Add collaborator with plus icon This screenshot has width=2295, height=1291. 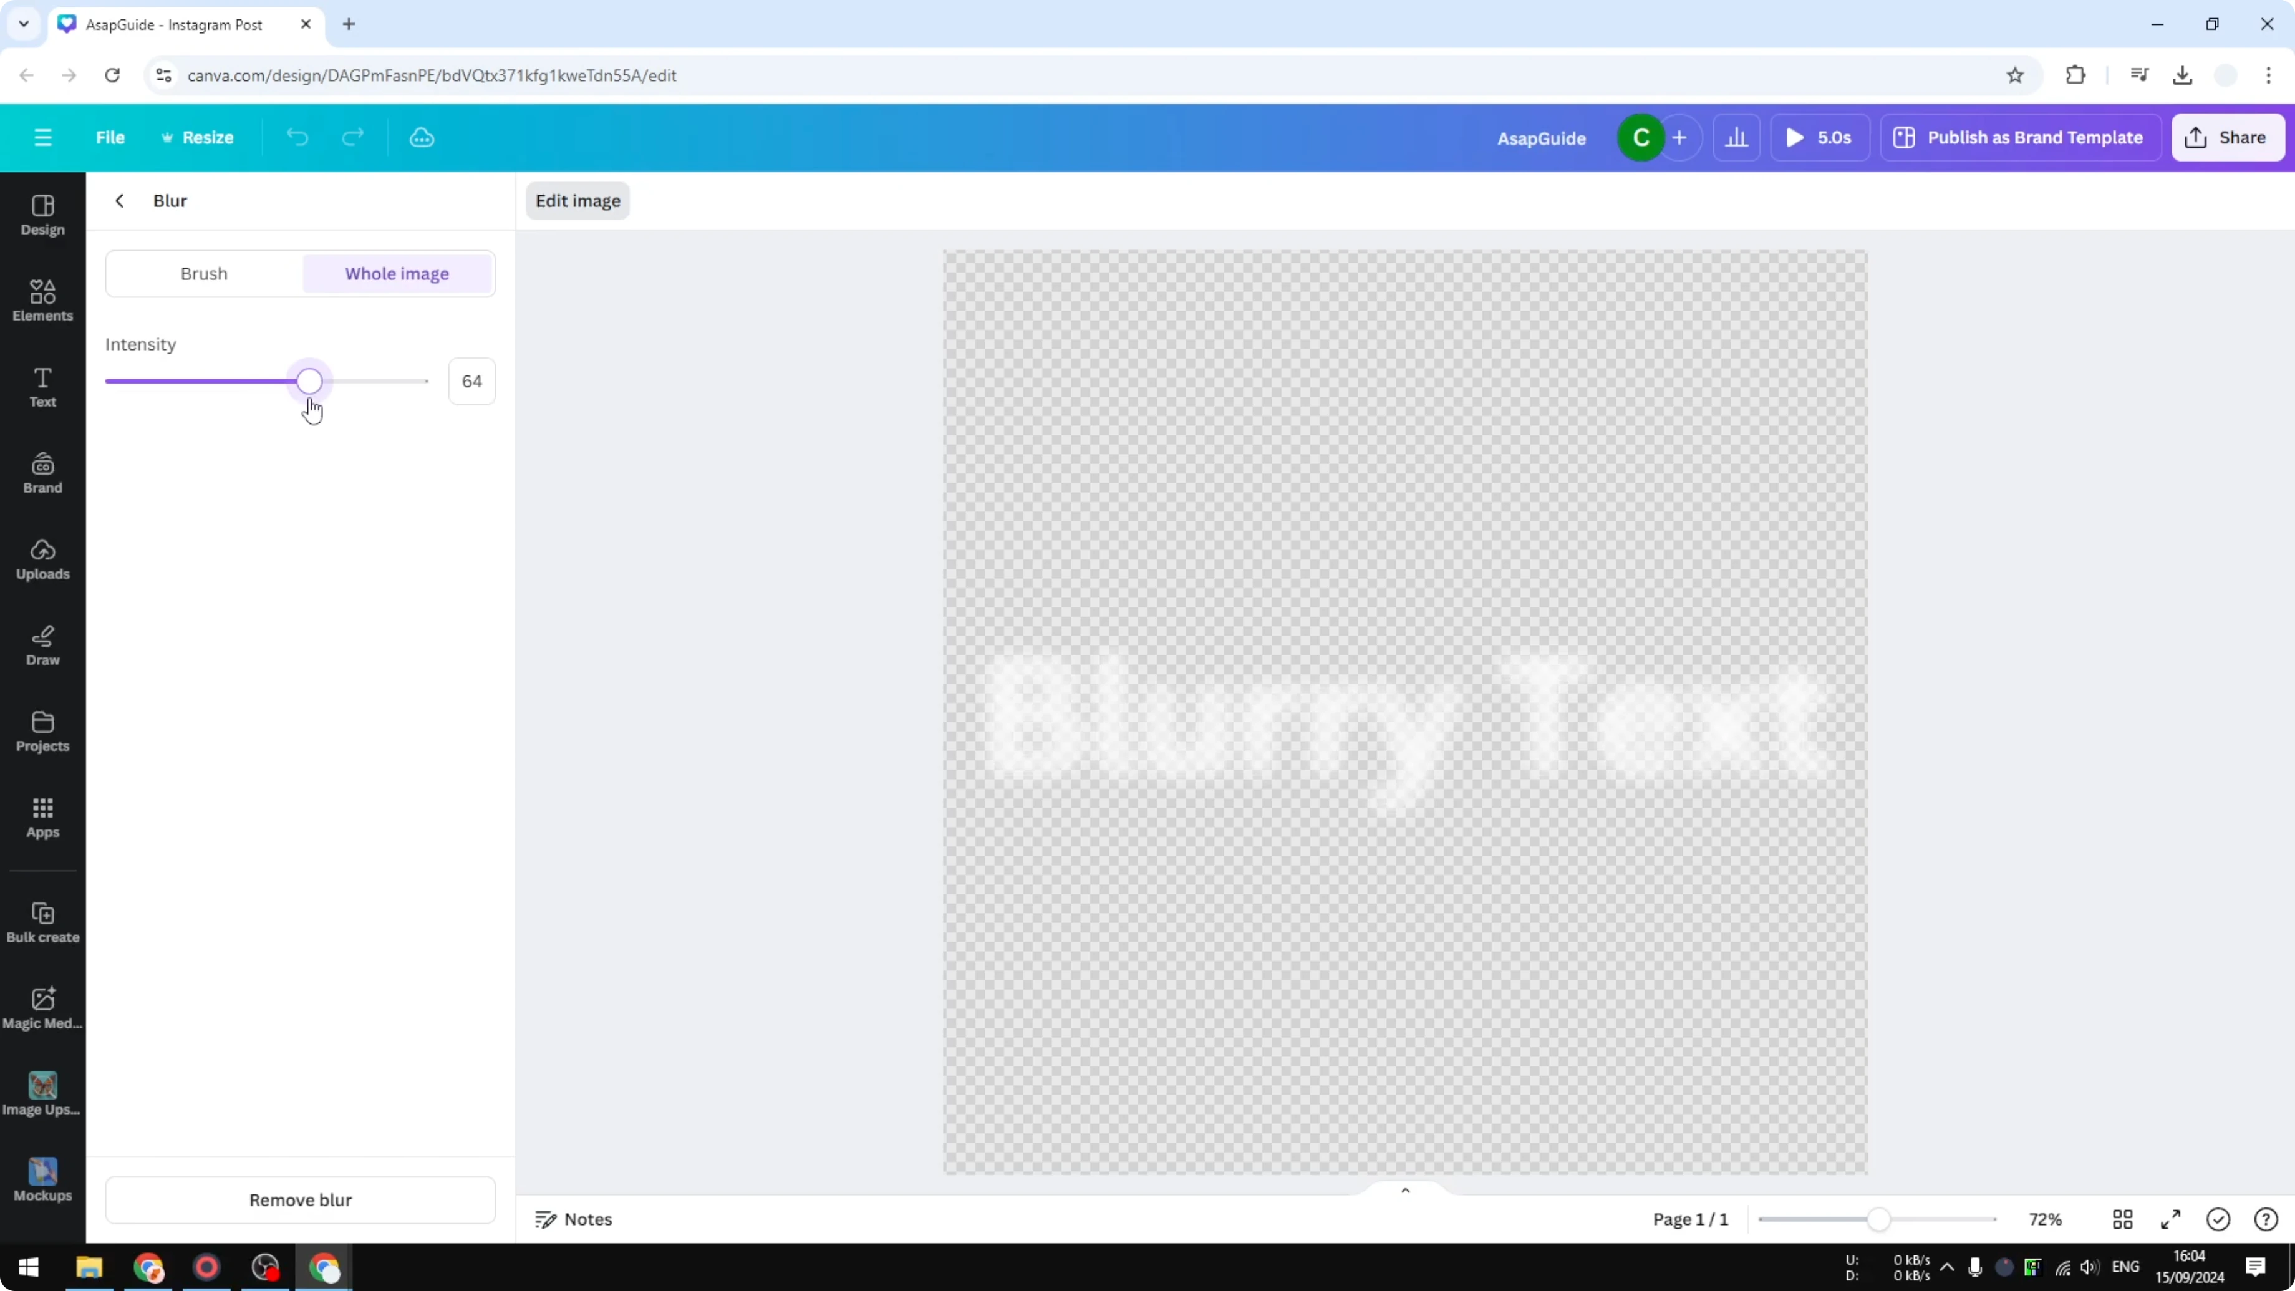click(x=1679, y=137)
